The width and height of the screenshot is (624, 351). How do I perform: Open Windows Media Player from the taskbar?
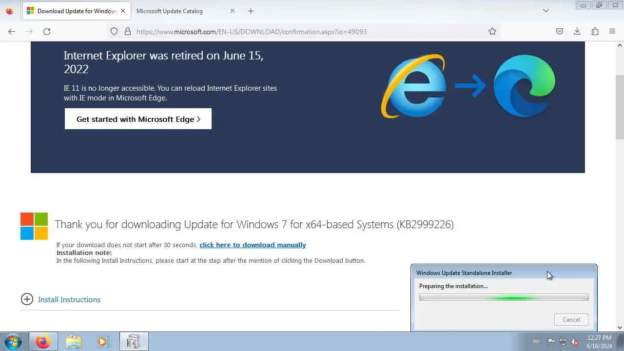103,342
